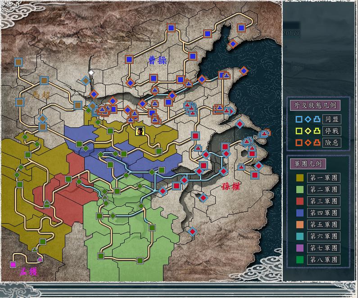
Task: Click the blue fortress alliance legend icon
Action: point(317,119)
